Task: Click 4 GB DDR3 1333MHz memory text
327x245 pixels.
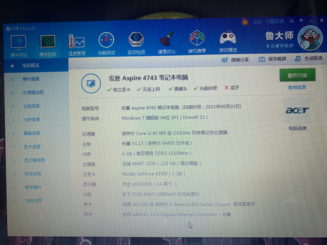Action: (156, 153)
